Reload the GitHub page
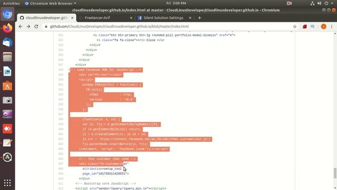This screenshot has height=190, width=337. 36,26
